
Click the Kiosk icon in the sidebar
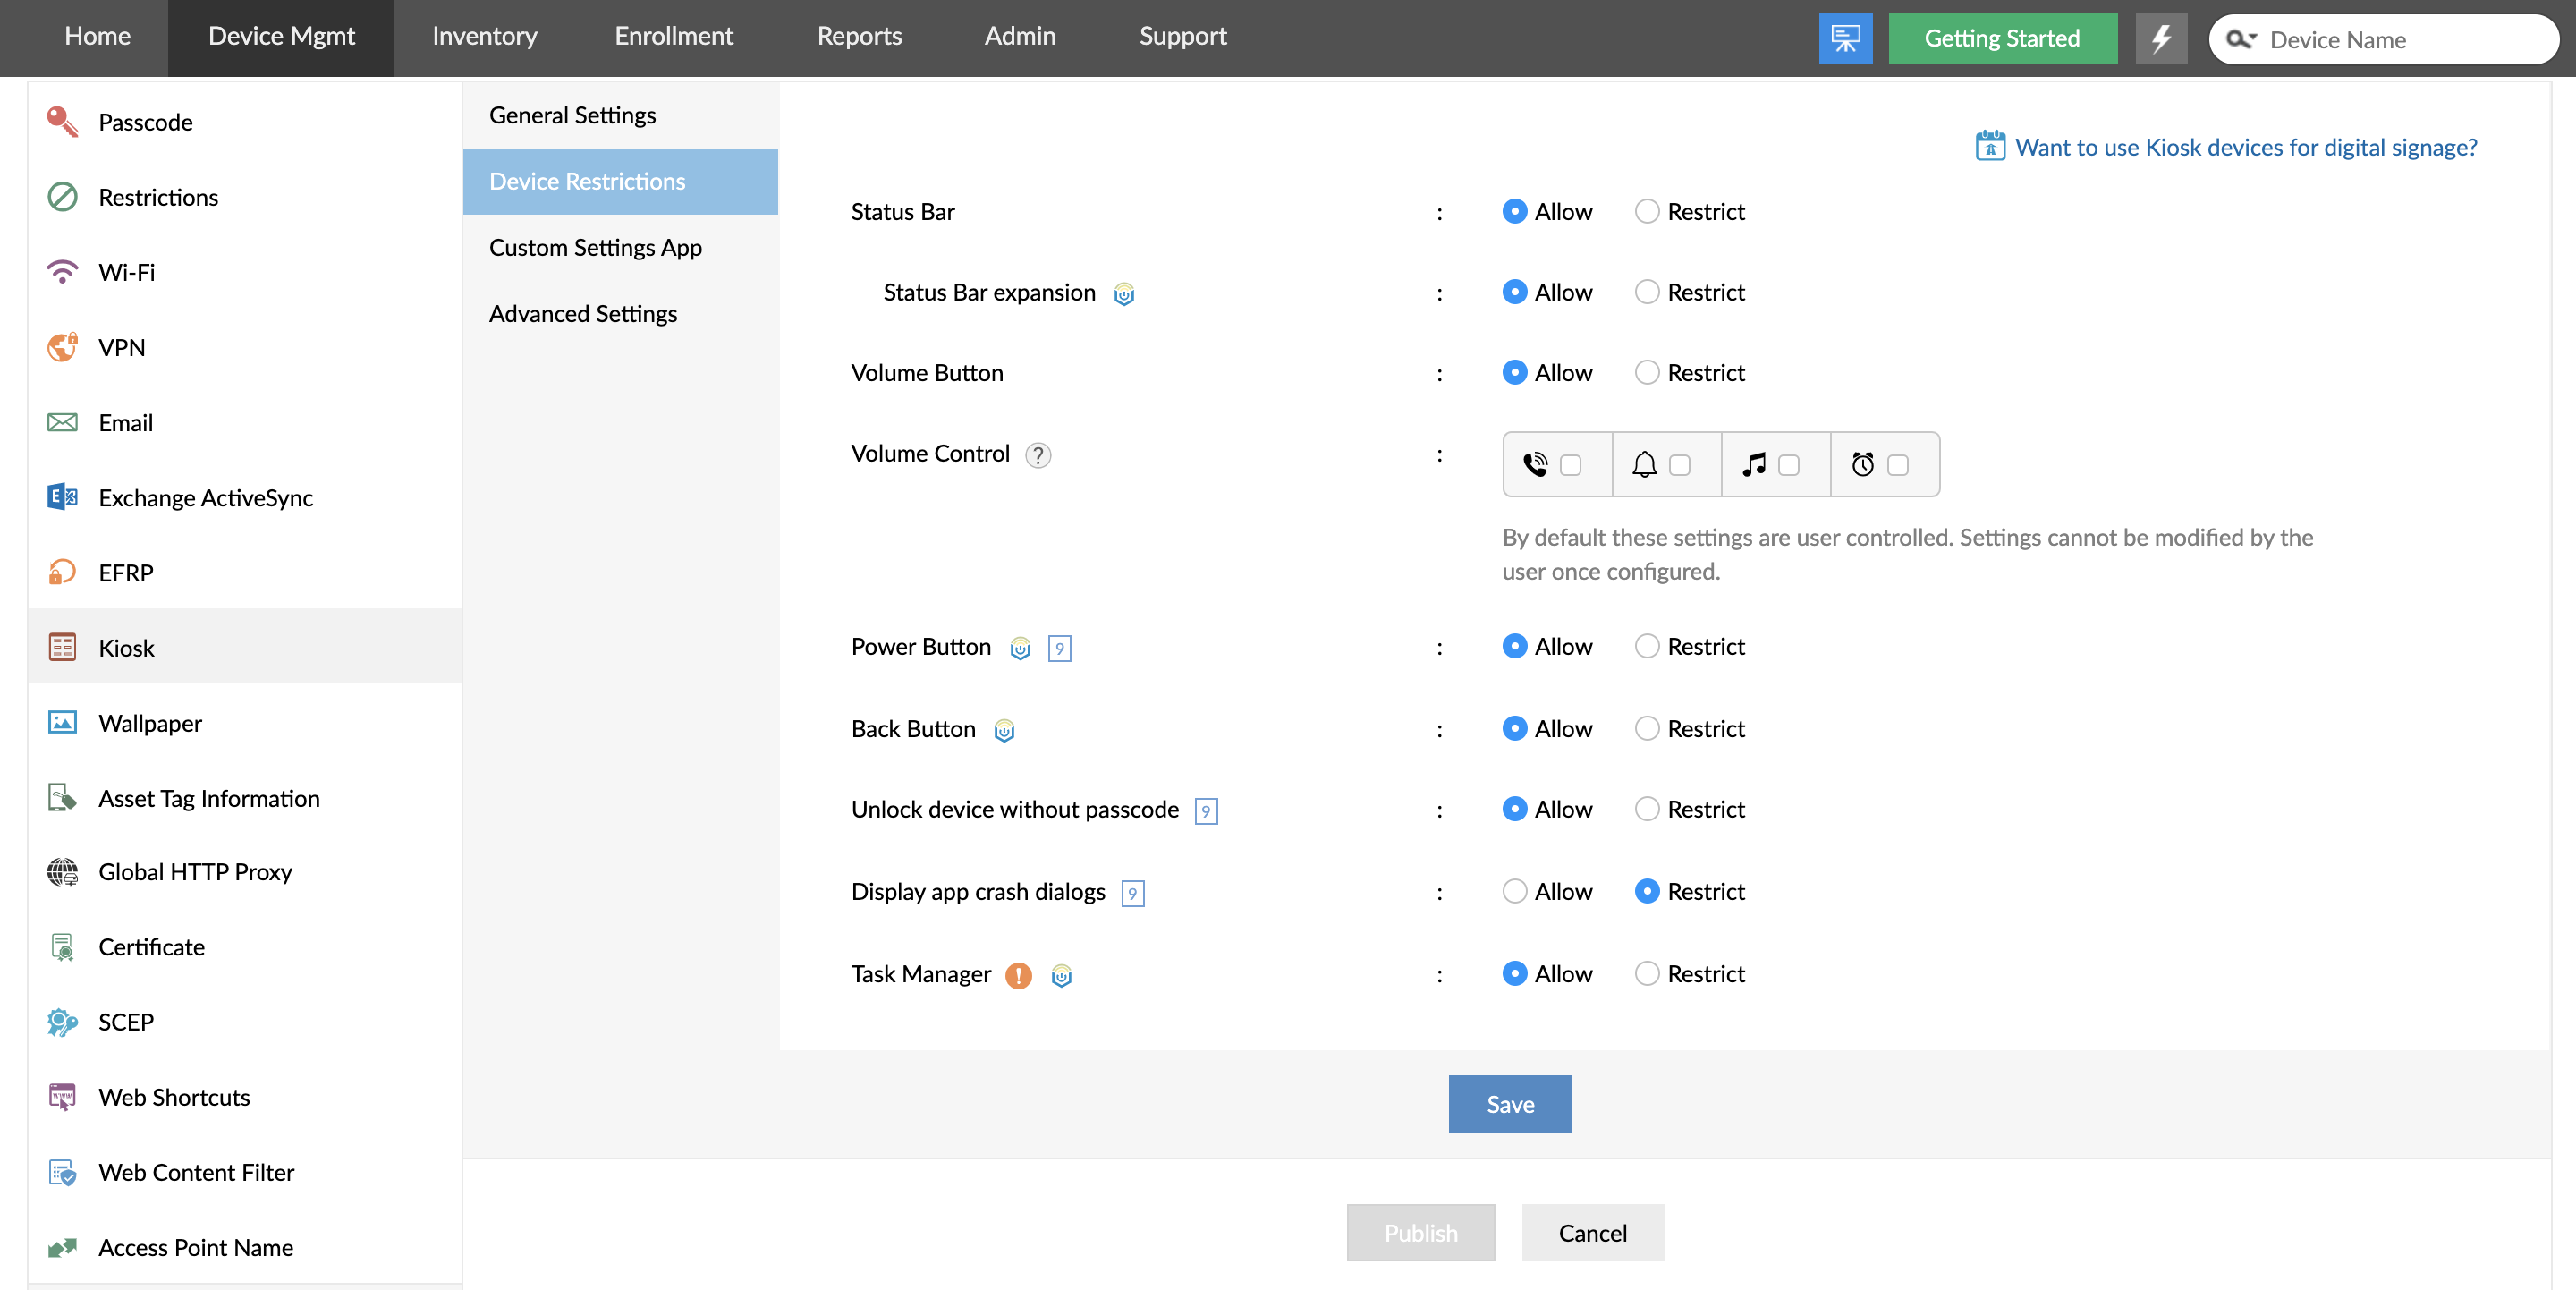[x=62, y=647]
